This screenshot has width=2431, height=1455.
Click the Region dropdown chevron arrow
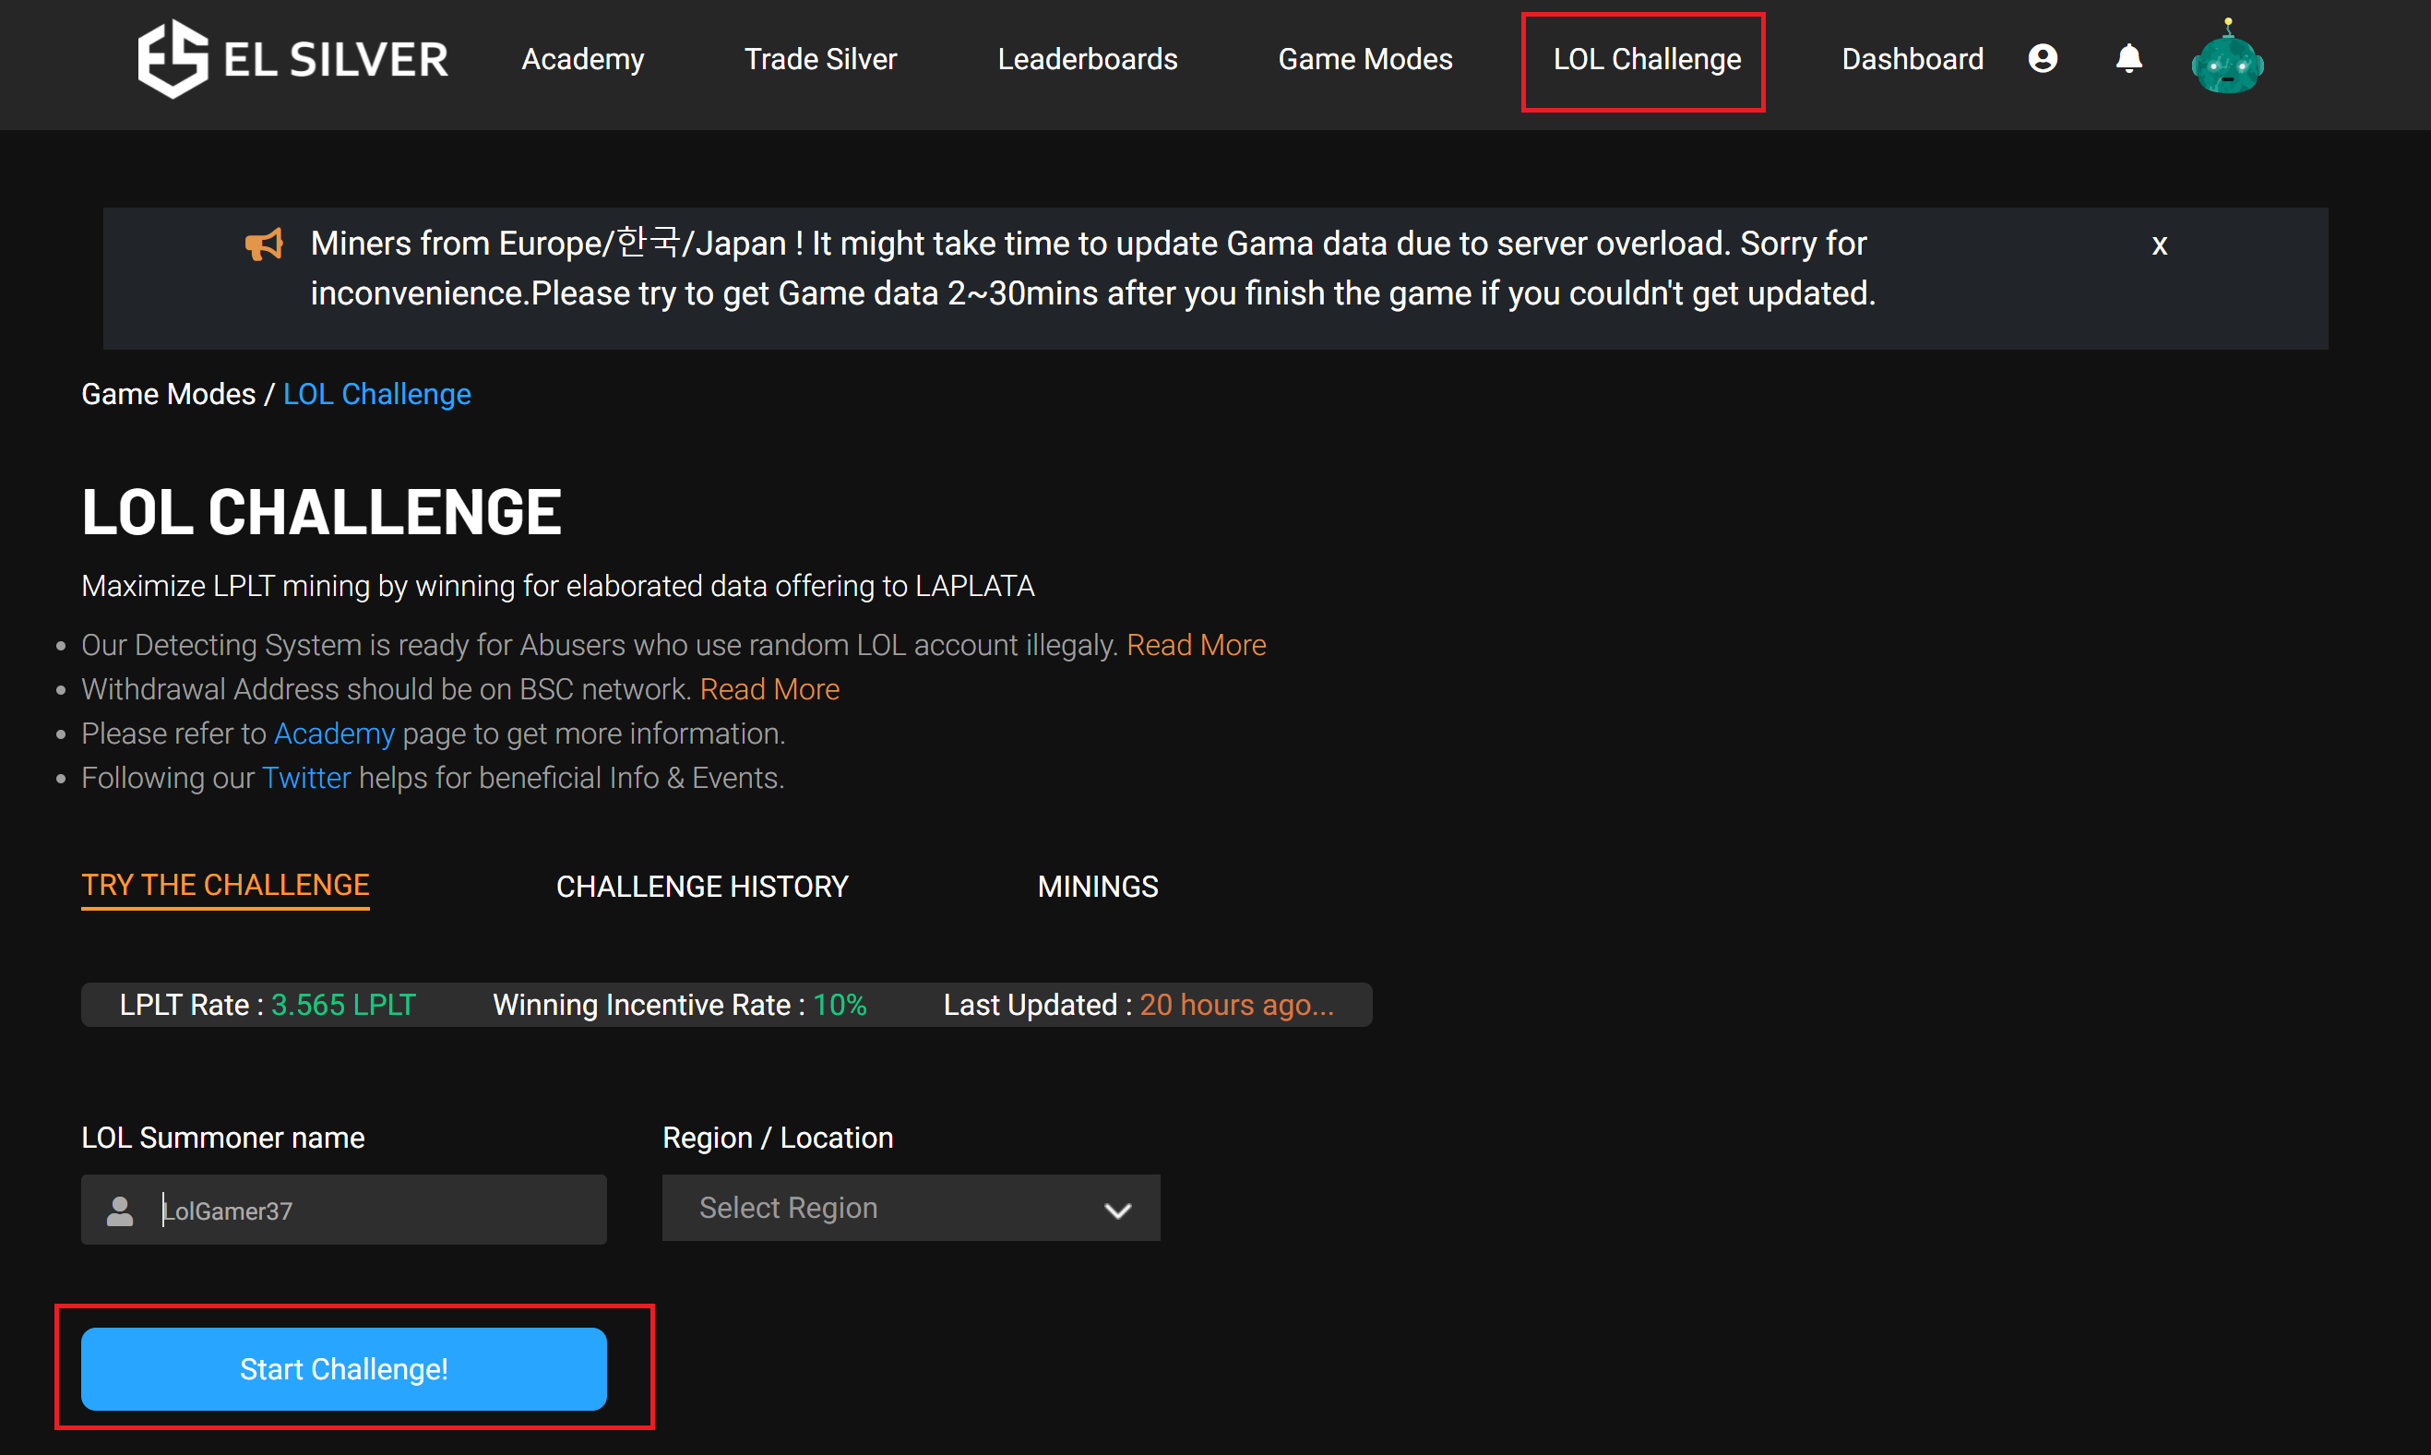1117,1210
